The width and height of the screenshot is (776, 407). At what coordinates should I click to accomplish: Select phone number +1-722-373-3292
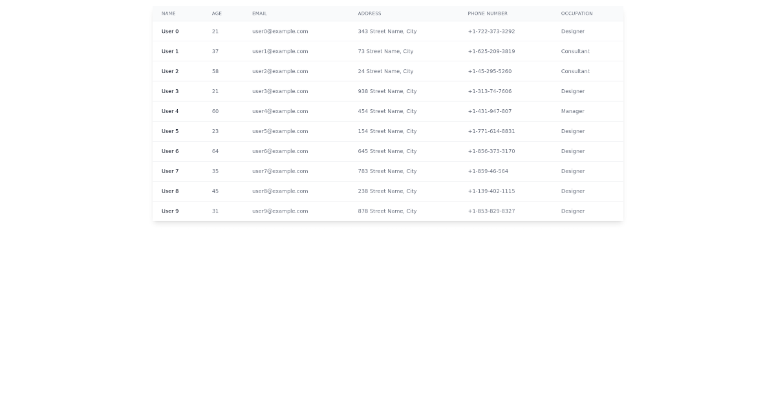pos(491,32)
